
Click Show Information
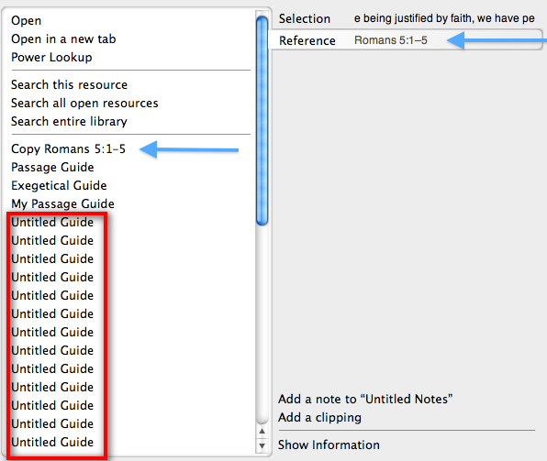[329, 445]
